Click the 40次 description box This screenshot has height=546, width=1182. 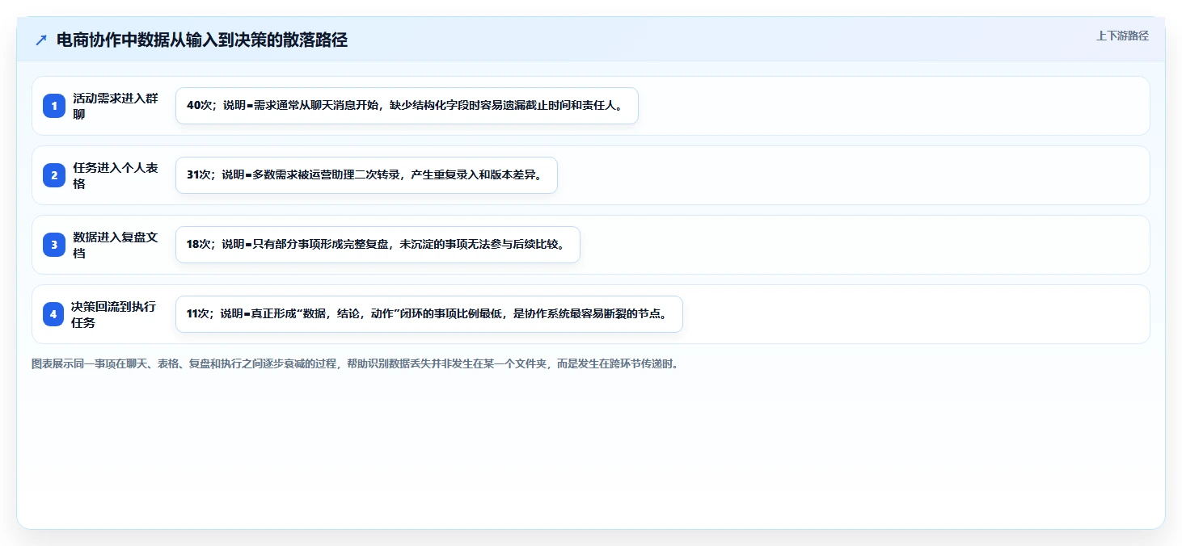coord(407,106)
